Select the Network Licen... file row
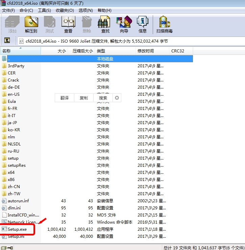This screenshot has width=245, height=250. [97, 222]
